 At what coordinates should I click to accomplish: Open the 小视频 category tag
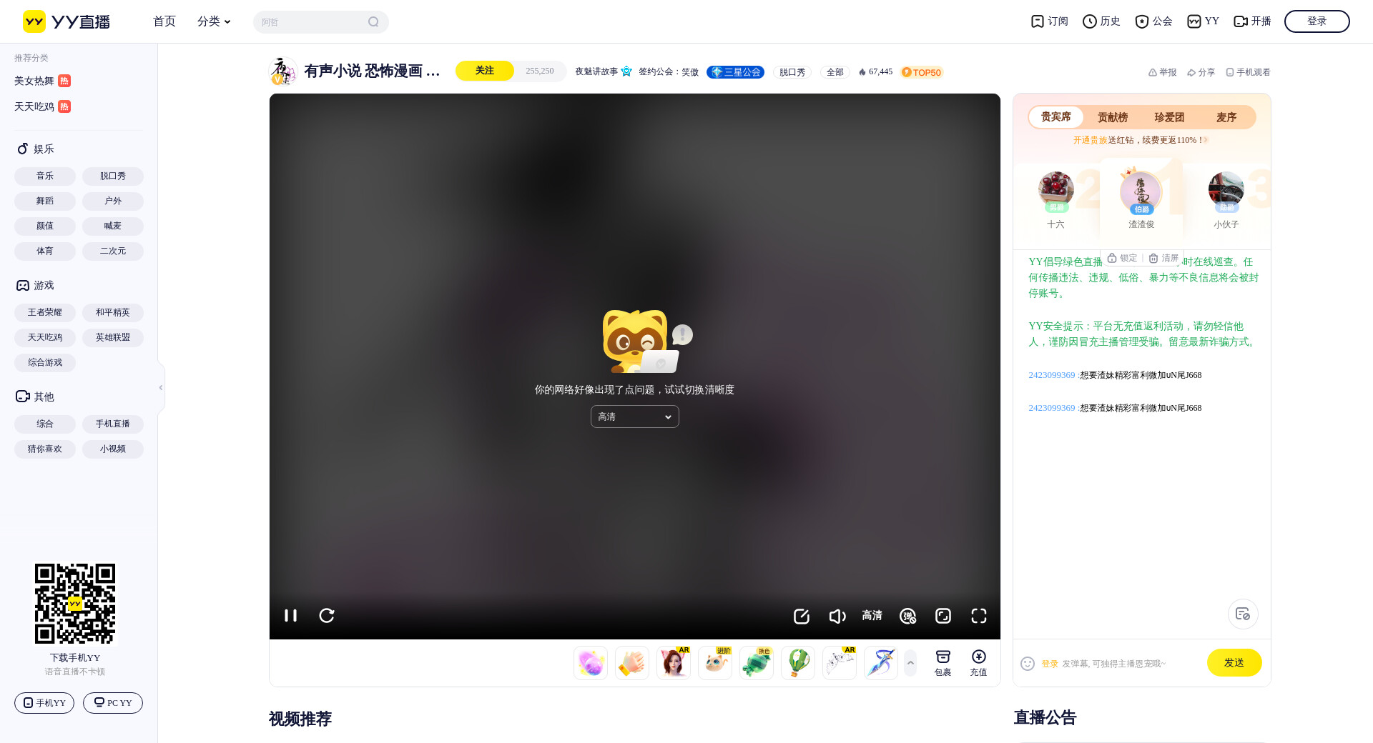tap(113, 449)
